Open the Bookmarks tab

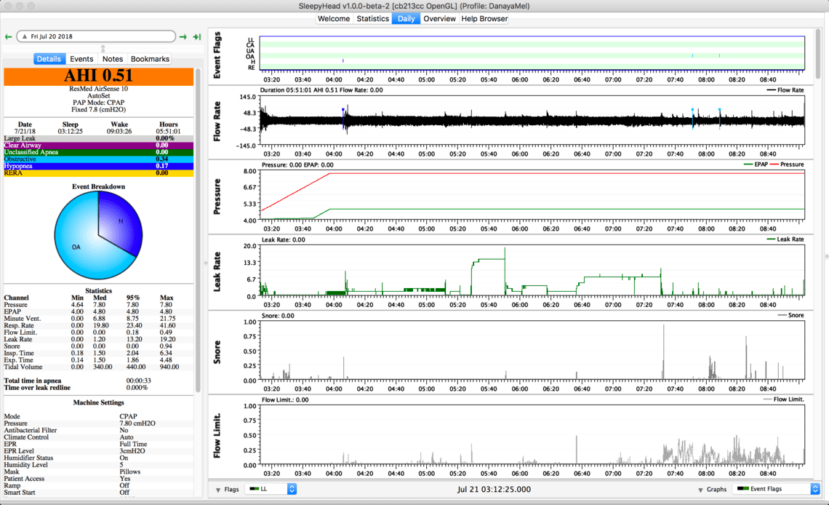(x=149, y=59)
